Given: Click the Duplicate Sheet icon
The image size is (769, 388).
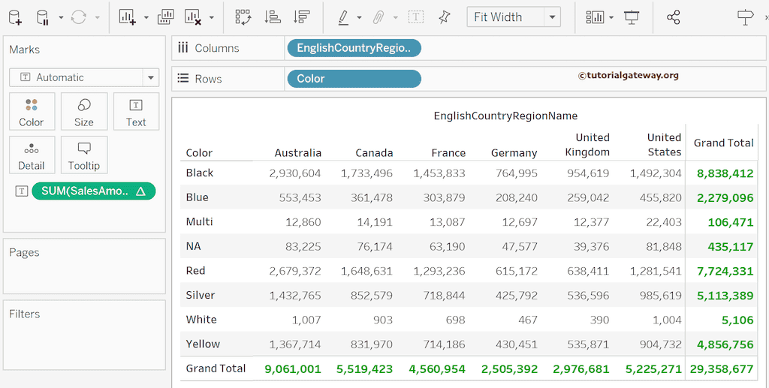Looking at the screenshot, I should [x=166, y=17].
